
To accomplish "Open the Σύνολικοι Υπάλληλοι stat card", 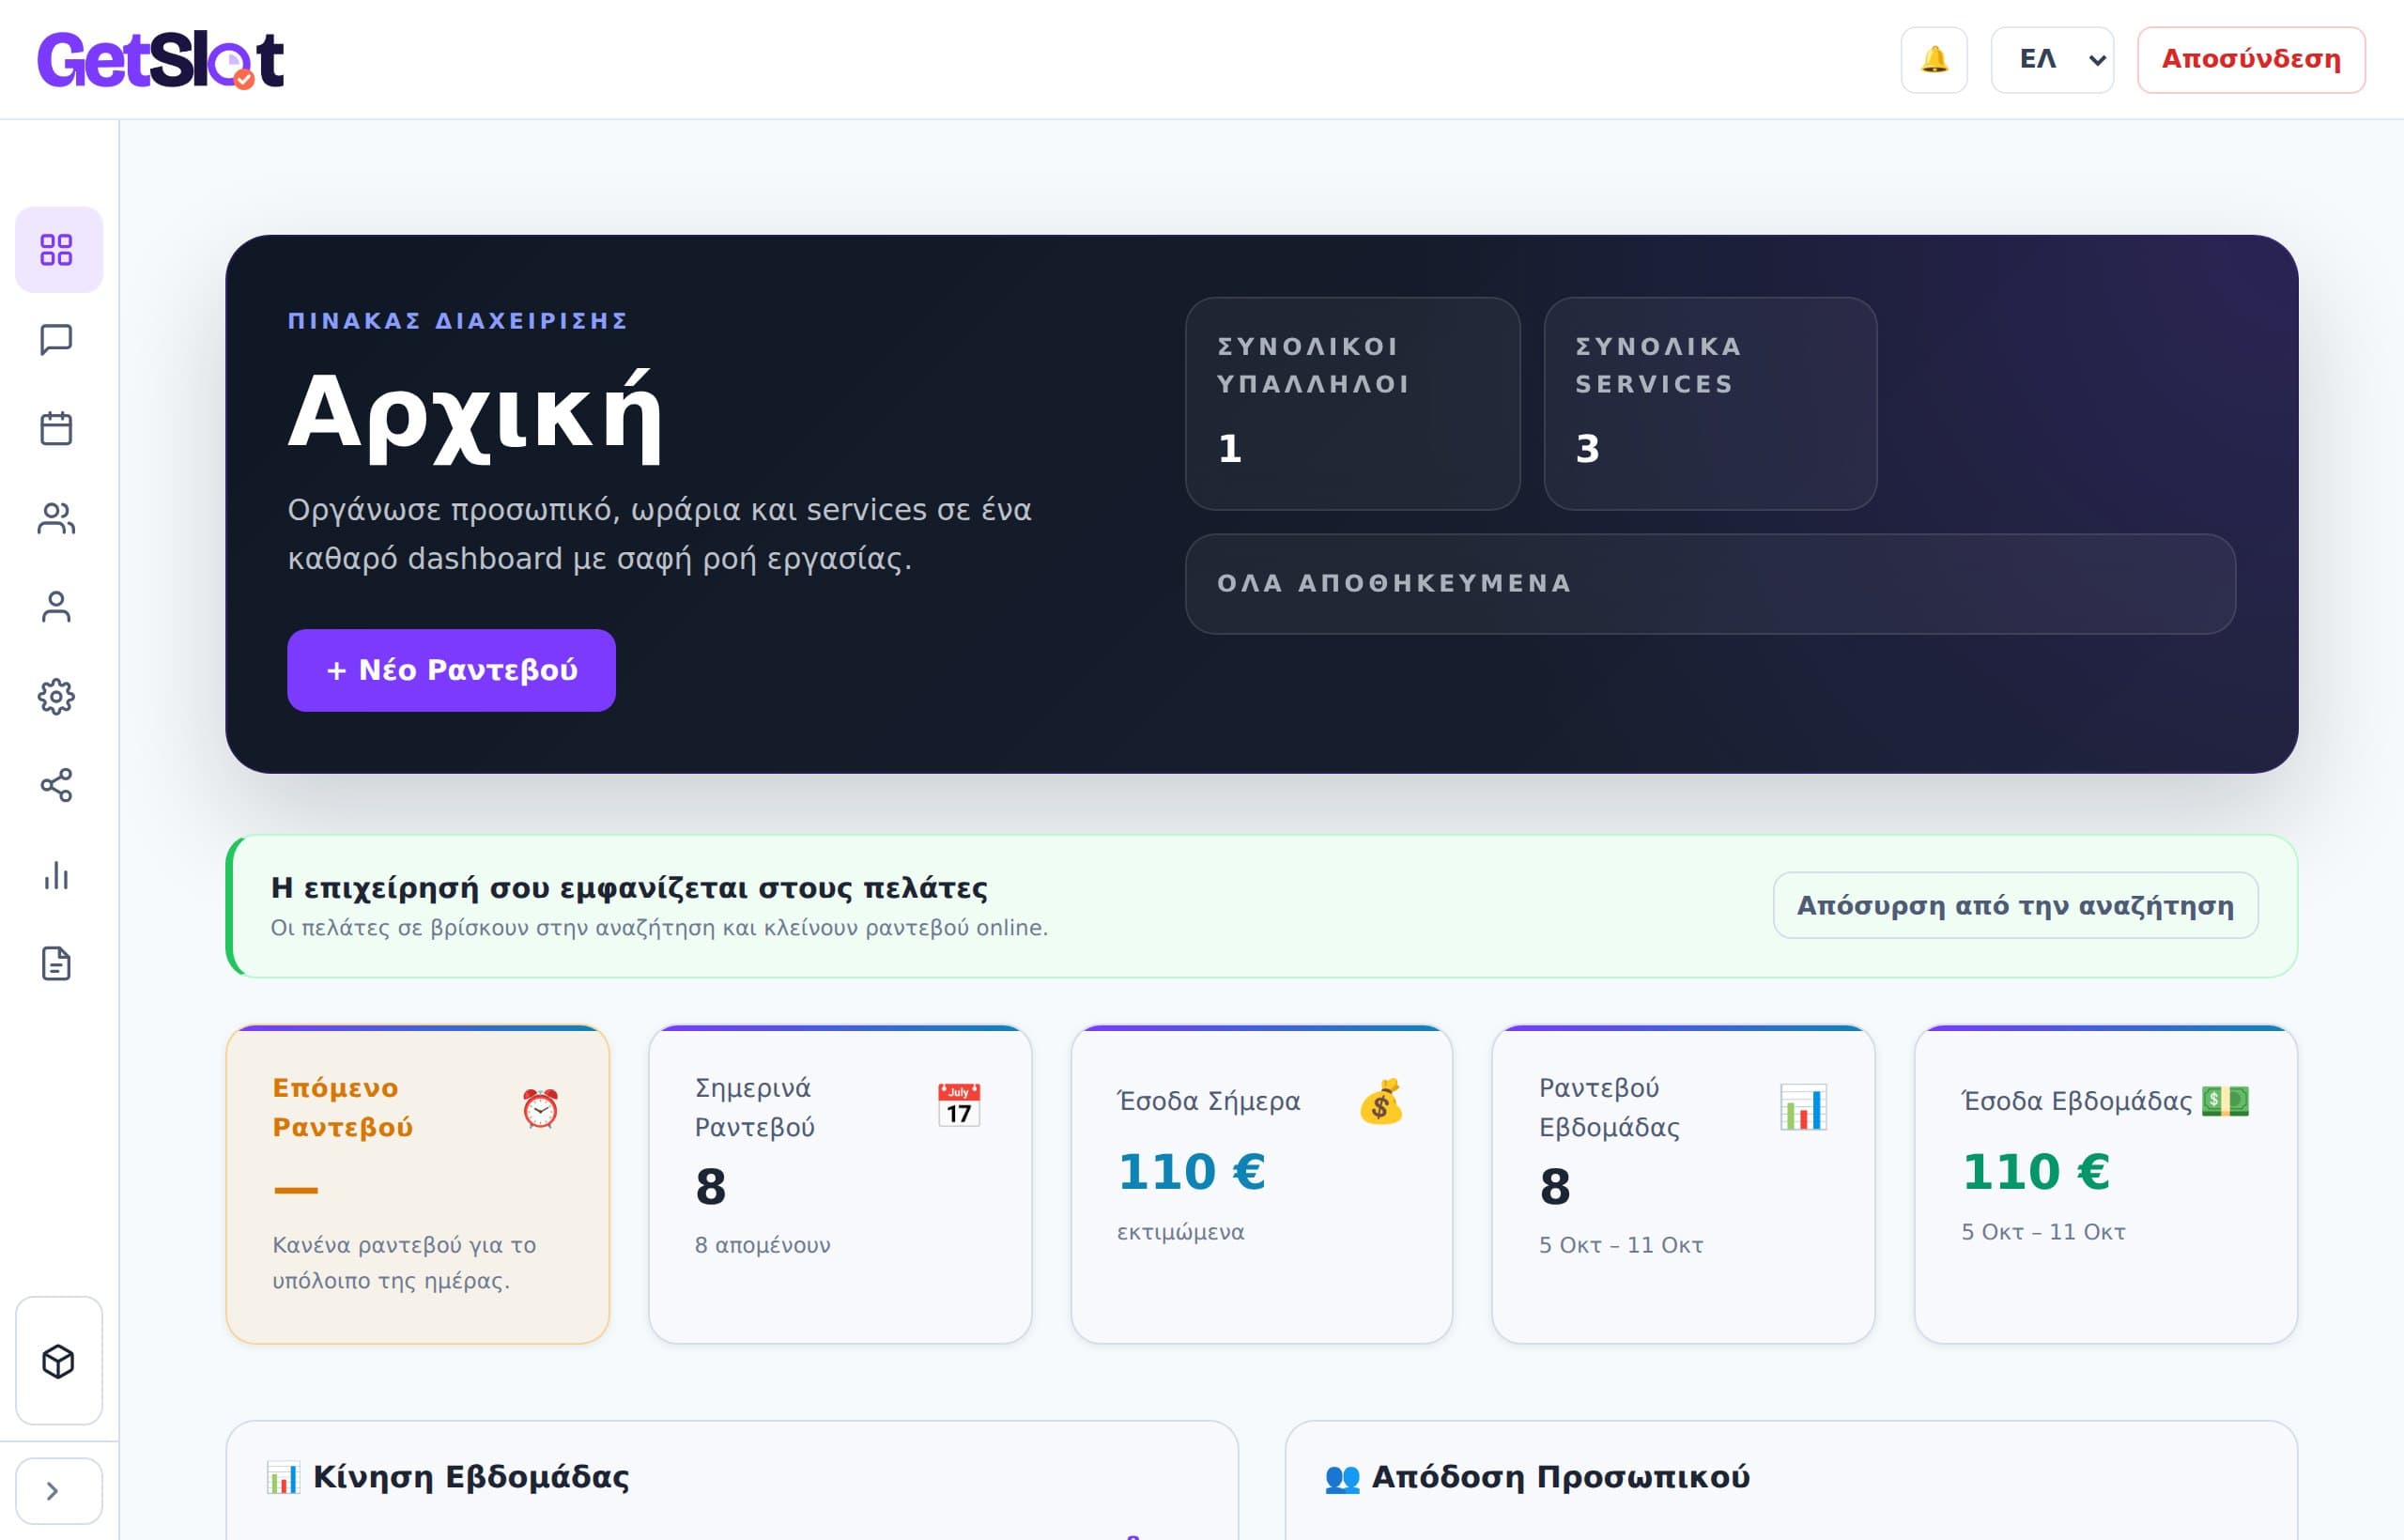I will point(1352,404).
